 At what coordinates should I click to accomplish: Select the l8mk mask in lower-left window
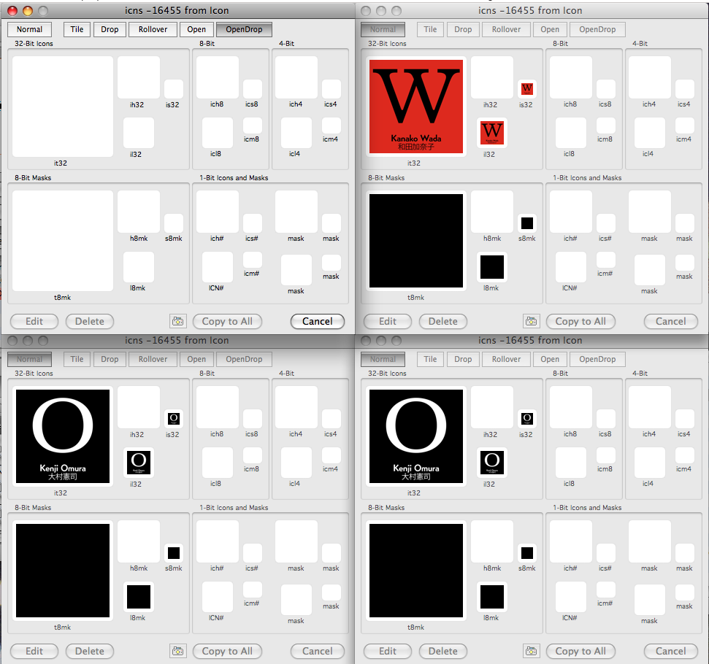coord(138,597)
